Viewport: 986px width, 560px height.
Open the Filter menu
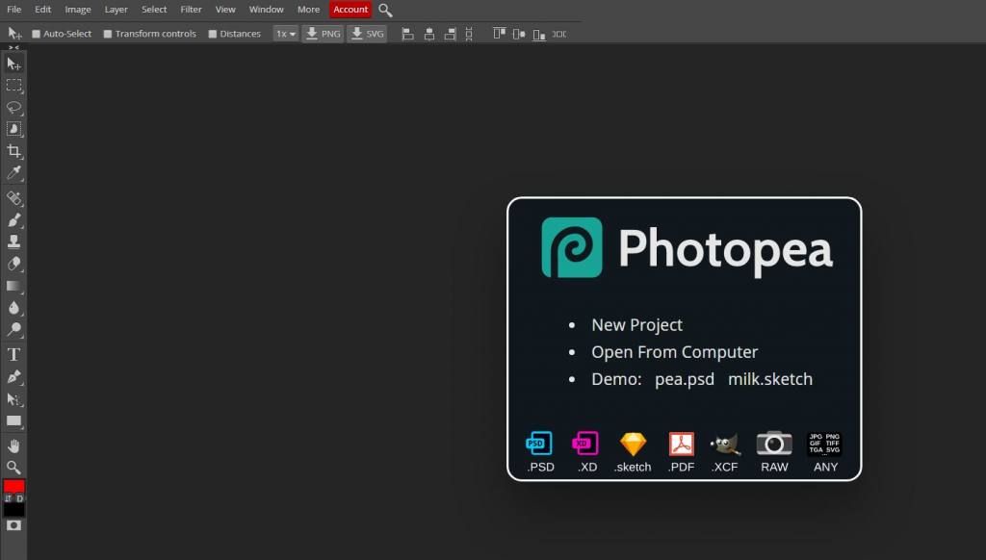click(191, 9)
